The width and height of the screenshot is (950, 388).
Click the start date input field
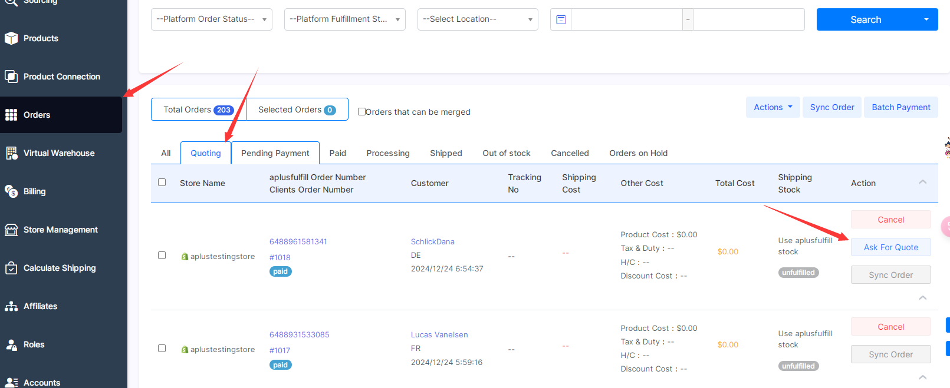(626, 19)
